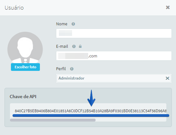This screenshot has height=135, width=176.
Task: Click the Nome info icon
Action: point(73,24)
